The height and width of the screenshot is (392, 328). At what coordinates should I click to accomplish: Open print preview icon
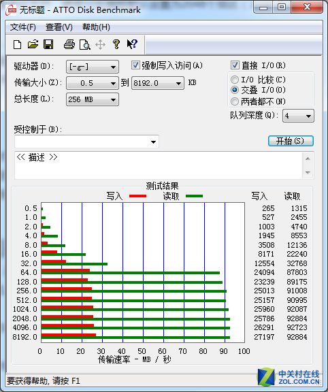[85, 45]
